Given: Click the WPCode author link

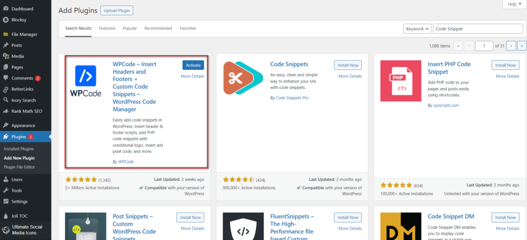Looking at the screenshot, I should 126,162.
